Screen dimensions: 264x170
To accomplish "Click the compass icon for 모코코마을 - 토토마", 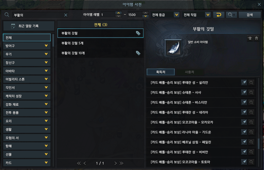I will click(244, 162).
